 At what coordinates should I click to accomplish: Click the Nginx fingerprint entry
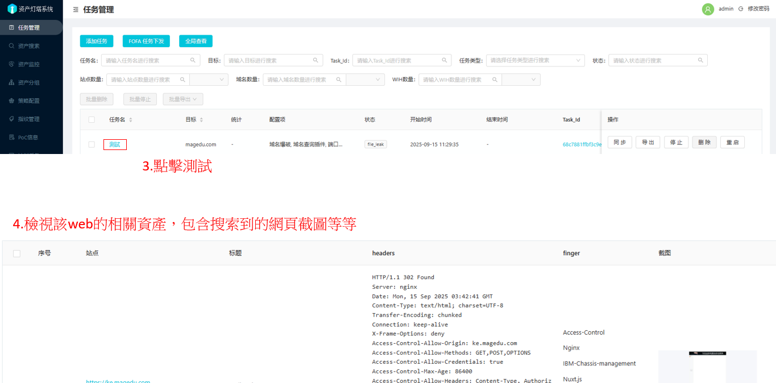[571, 348]
